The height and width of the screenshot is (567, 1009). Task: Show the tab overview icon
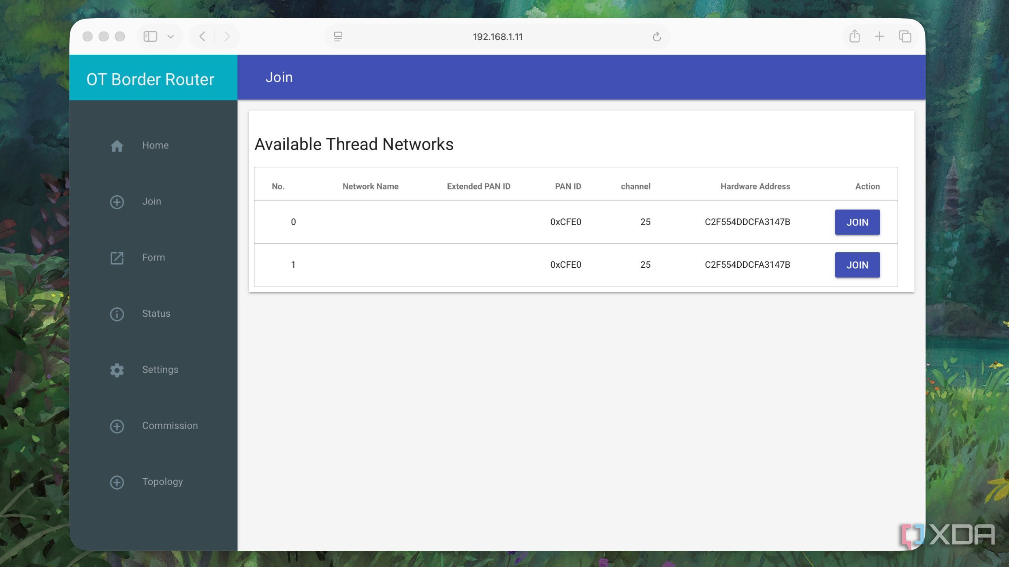[905, 36]
